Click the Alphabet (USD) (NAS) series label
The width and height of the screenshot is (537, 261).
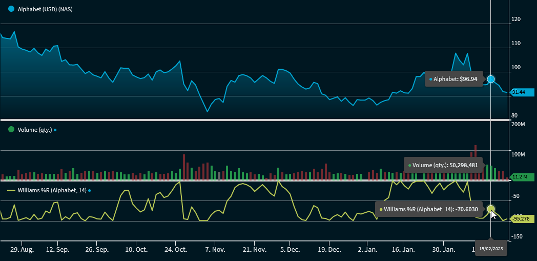click(x=45, y=9)
